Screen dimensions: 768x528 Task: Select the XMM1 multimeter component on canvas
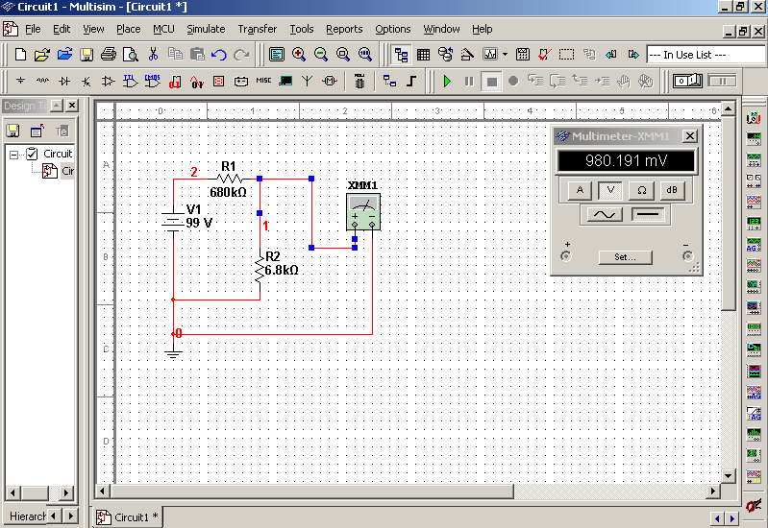(363, 211)
